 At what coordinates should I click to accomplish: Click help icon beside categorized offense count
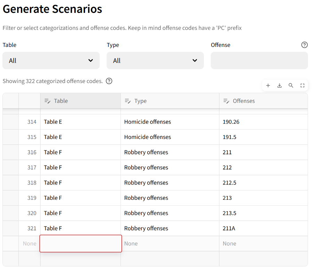tap(109, 81)
